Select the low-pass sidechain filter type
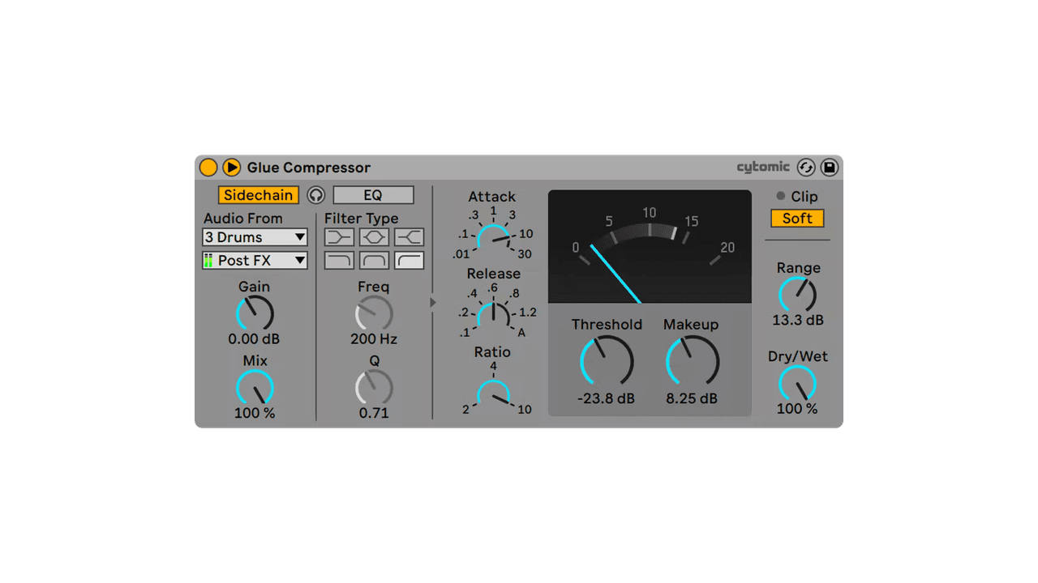Image resolution: width=1038 pixels, height=583 pixels. click(339, 260)
